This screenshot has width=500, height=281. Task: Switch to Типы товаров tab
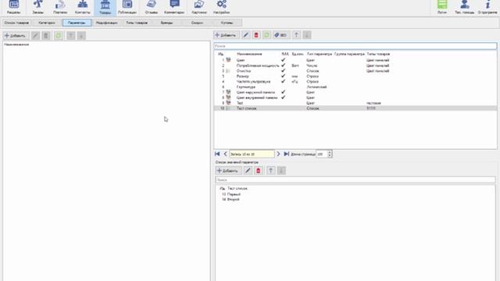[x=137, y=23]
